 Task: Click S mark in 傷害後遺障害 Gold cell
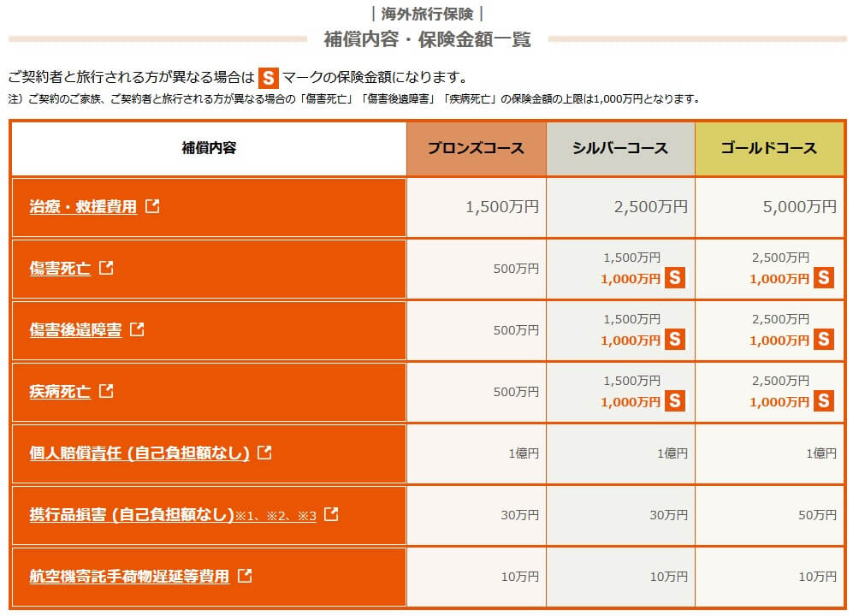[824, 339]
